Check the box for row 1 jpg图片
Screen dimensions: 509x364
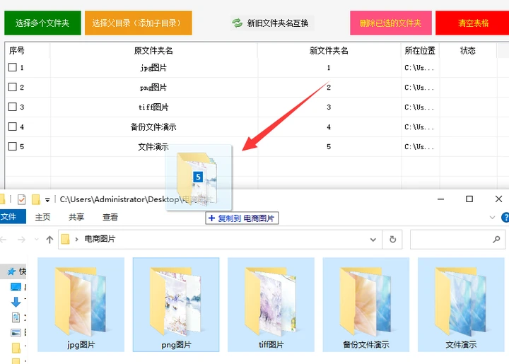tap(12, 67)
